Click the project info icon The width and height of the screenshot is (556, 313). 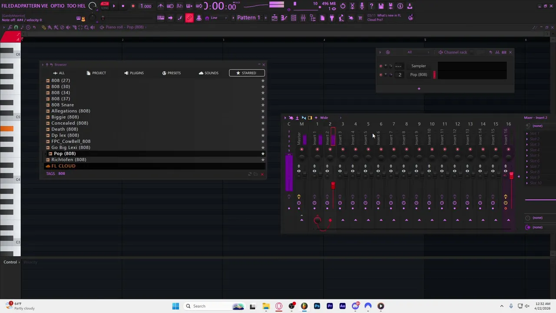coord(400,6)
